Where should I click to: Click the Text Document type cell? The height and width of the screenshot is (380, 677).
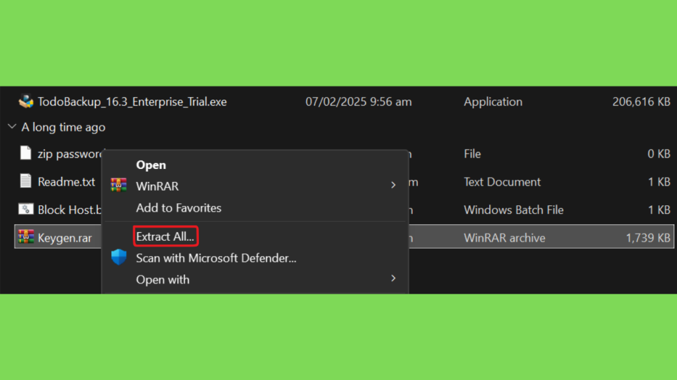click(x=502, y=182)
